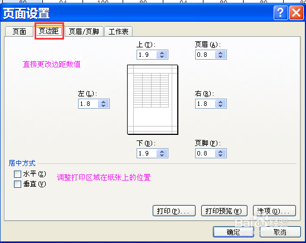This screenshot has height=243, width=306.
Task: Increase the 上(T) top margin value
Action: coord(162,53)
